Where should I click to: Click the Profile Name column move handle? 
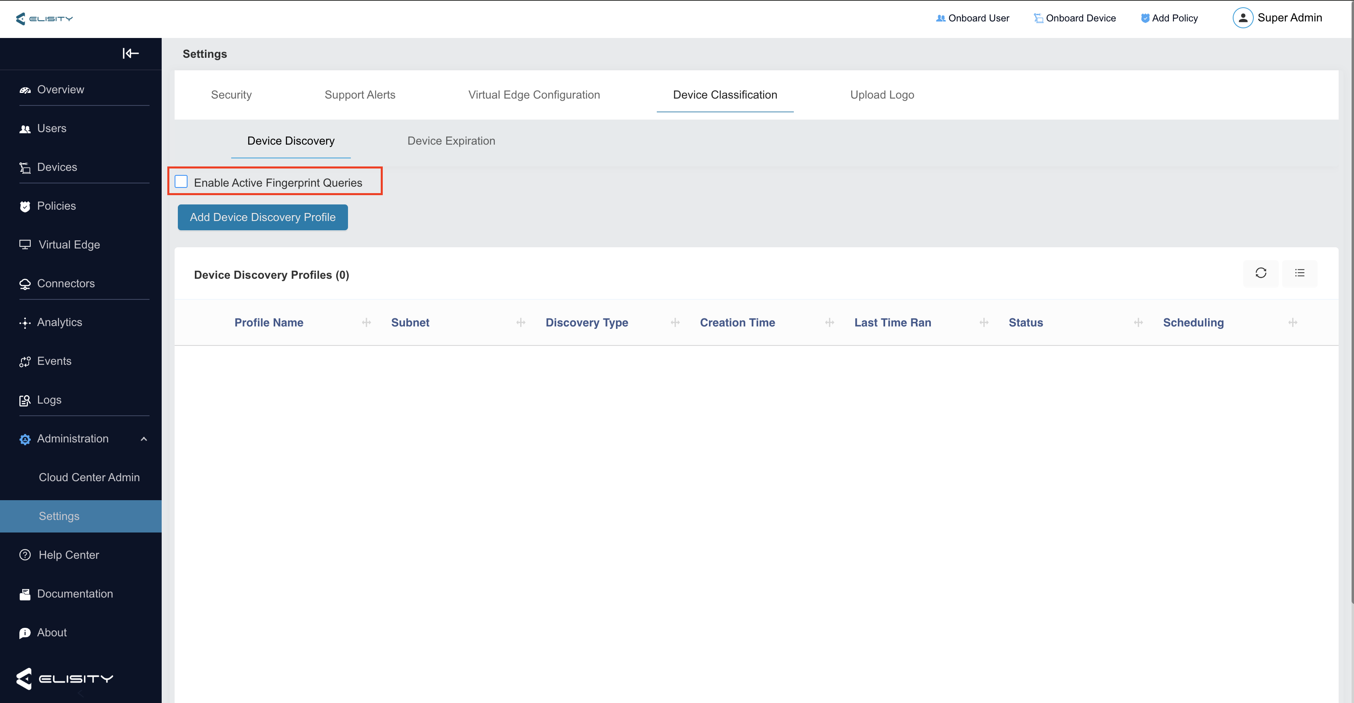(366, 322)
